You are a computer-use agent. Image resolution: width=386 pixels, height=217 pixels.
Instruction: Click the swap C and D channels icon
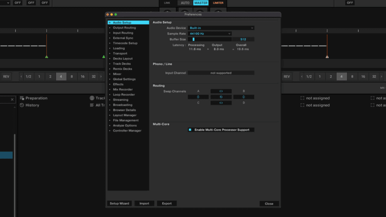[x=221, y=103]
